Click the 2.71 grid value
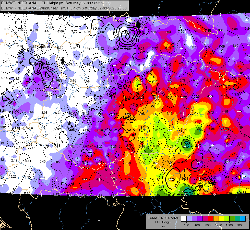The width and height of the screenshot is (250, 230). click(x=44, y=129)
